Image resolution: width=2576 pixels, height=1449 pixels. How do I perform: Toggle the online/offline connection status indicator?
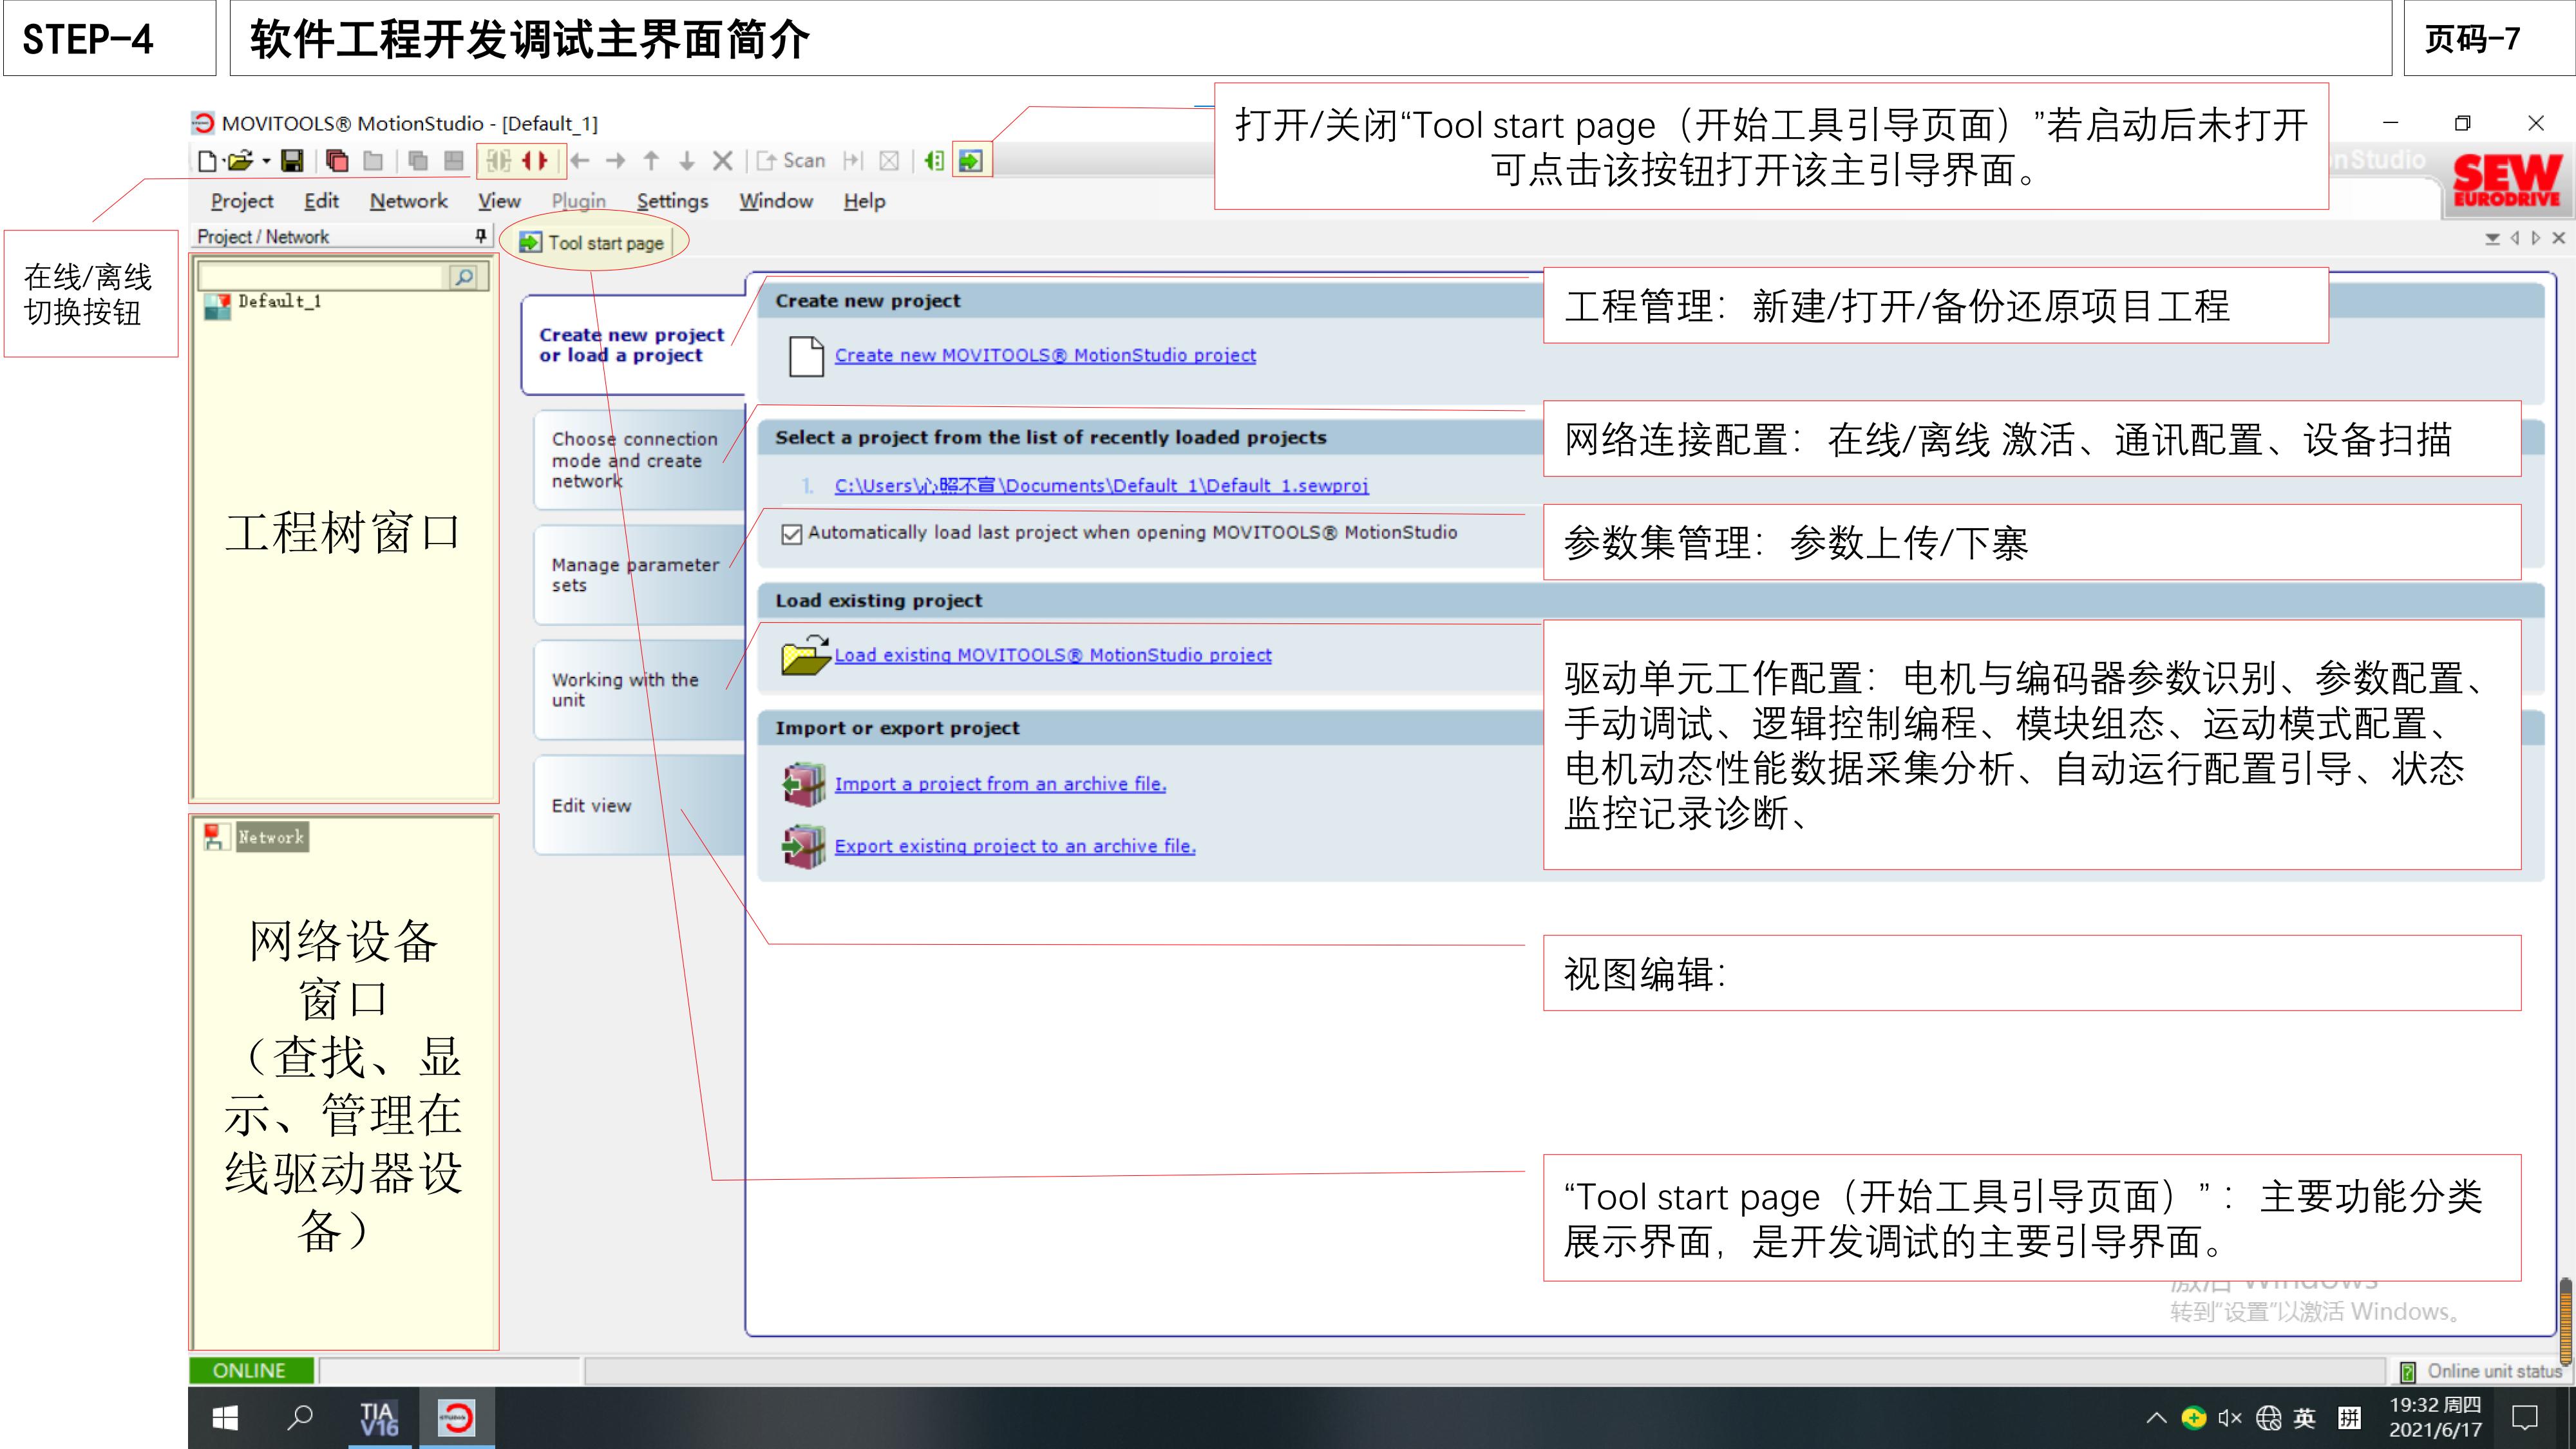click(x=251, y=1371)
